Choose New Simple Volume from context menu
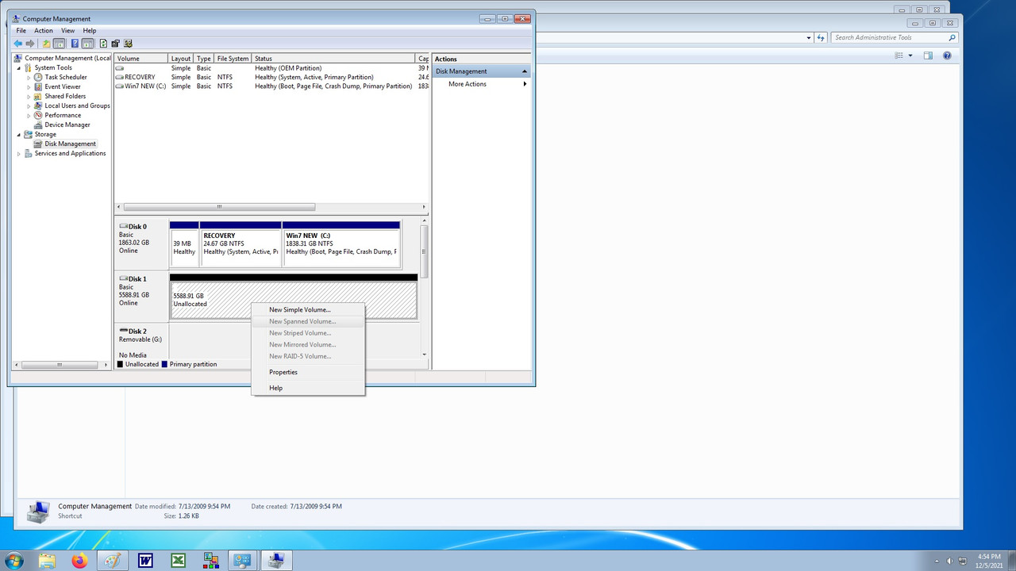This screenshot has width=1016, height=571. point(308,310)
